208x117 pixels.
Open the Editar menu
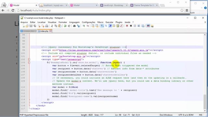pyautogui.click(x=32, y=22)
